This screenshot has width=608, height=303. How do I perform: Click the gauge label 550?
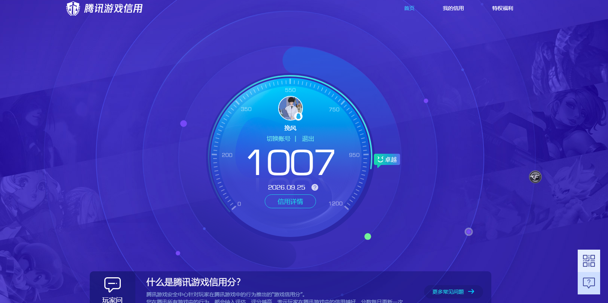290,90
